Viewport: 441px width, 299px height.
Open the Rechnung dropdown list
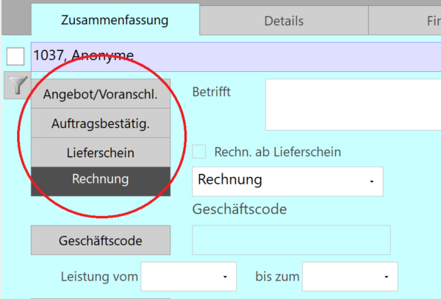[371, 181]
